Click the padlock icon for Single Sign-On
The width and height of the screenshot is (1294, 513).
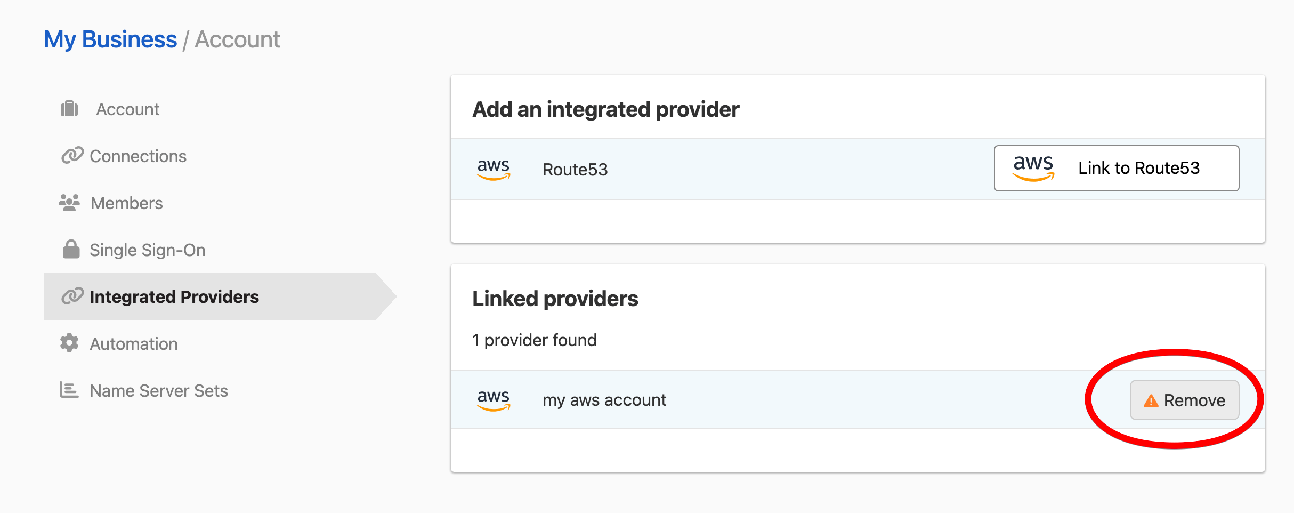click(71, 249)
